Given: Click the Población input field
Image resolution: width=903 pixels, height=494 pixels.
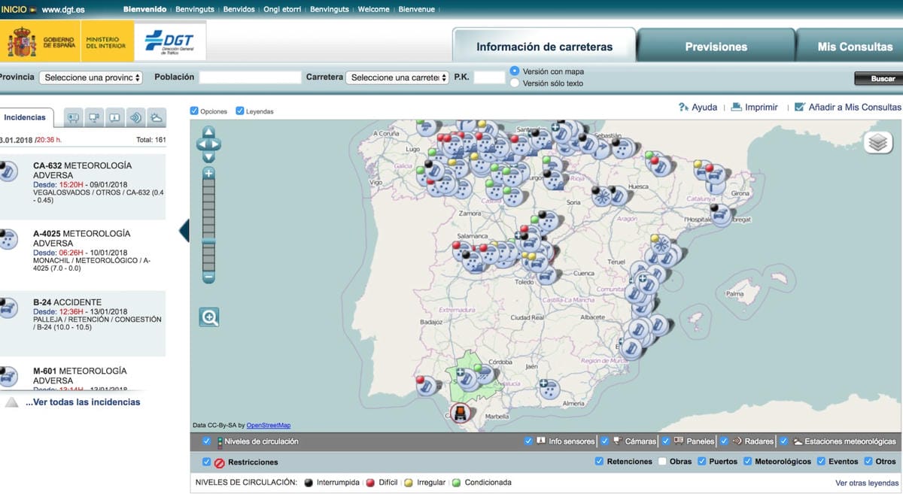Looking at the screenshot, I should click(x=250, y=77).
